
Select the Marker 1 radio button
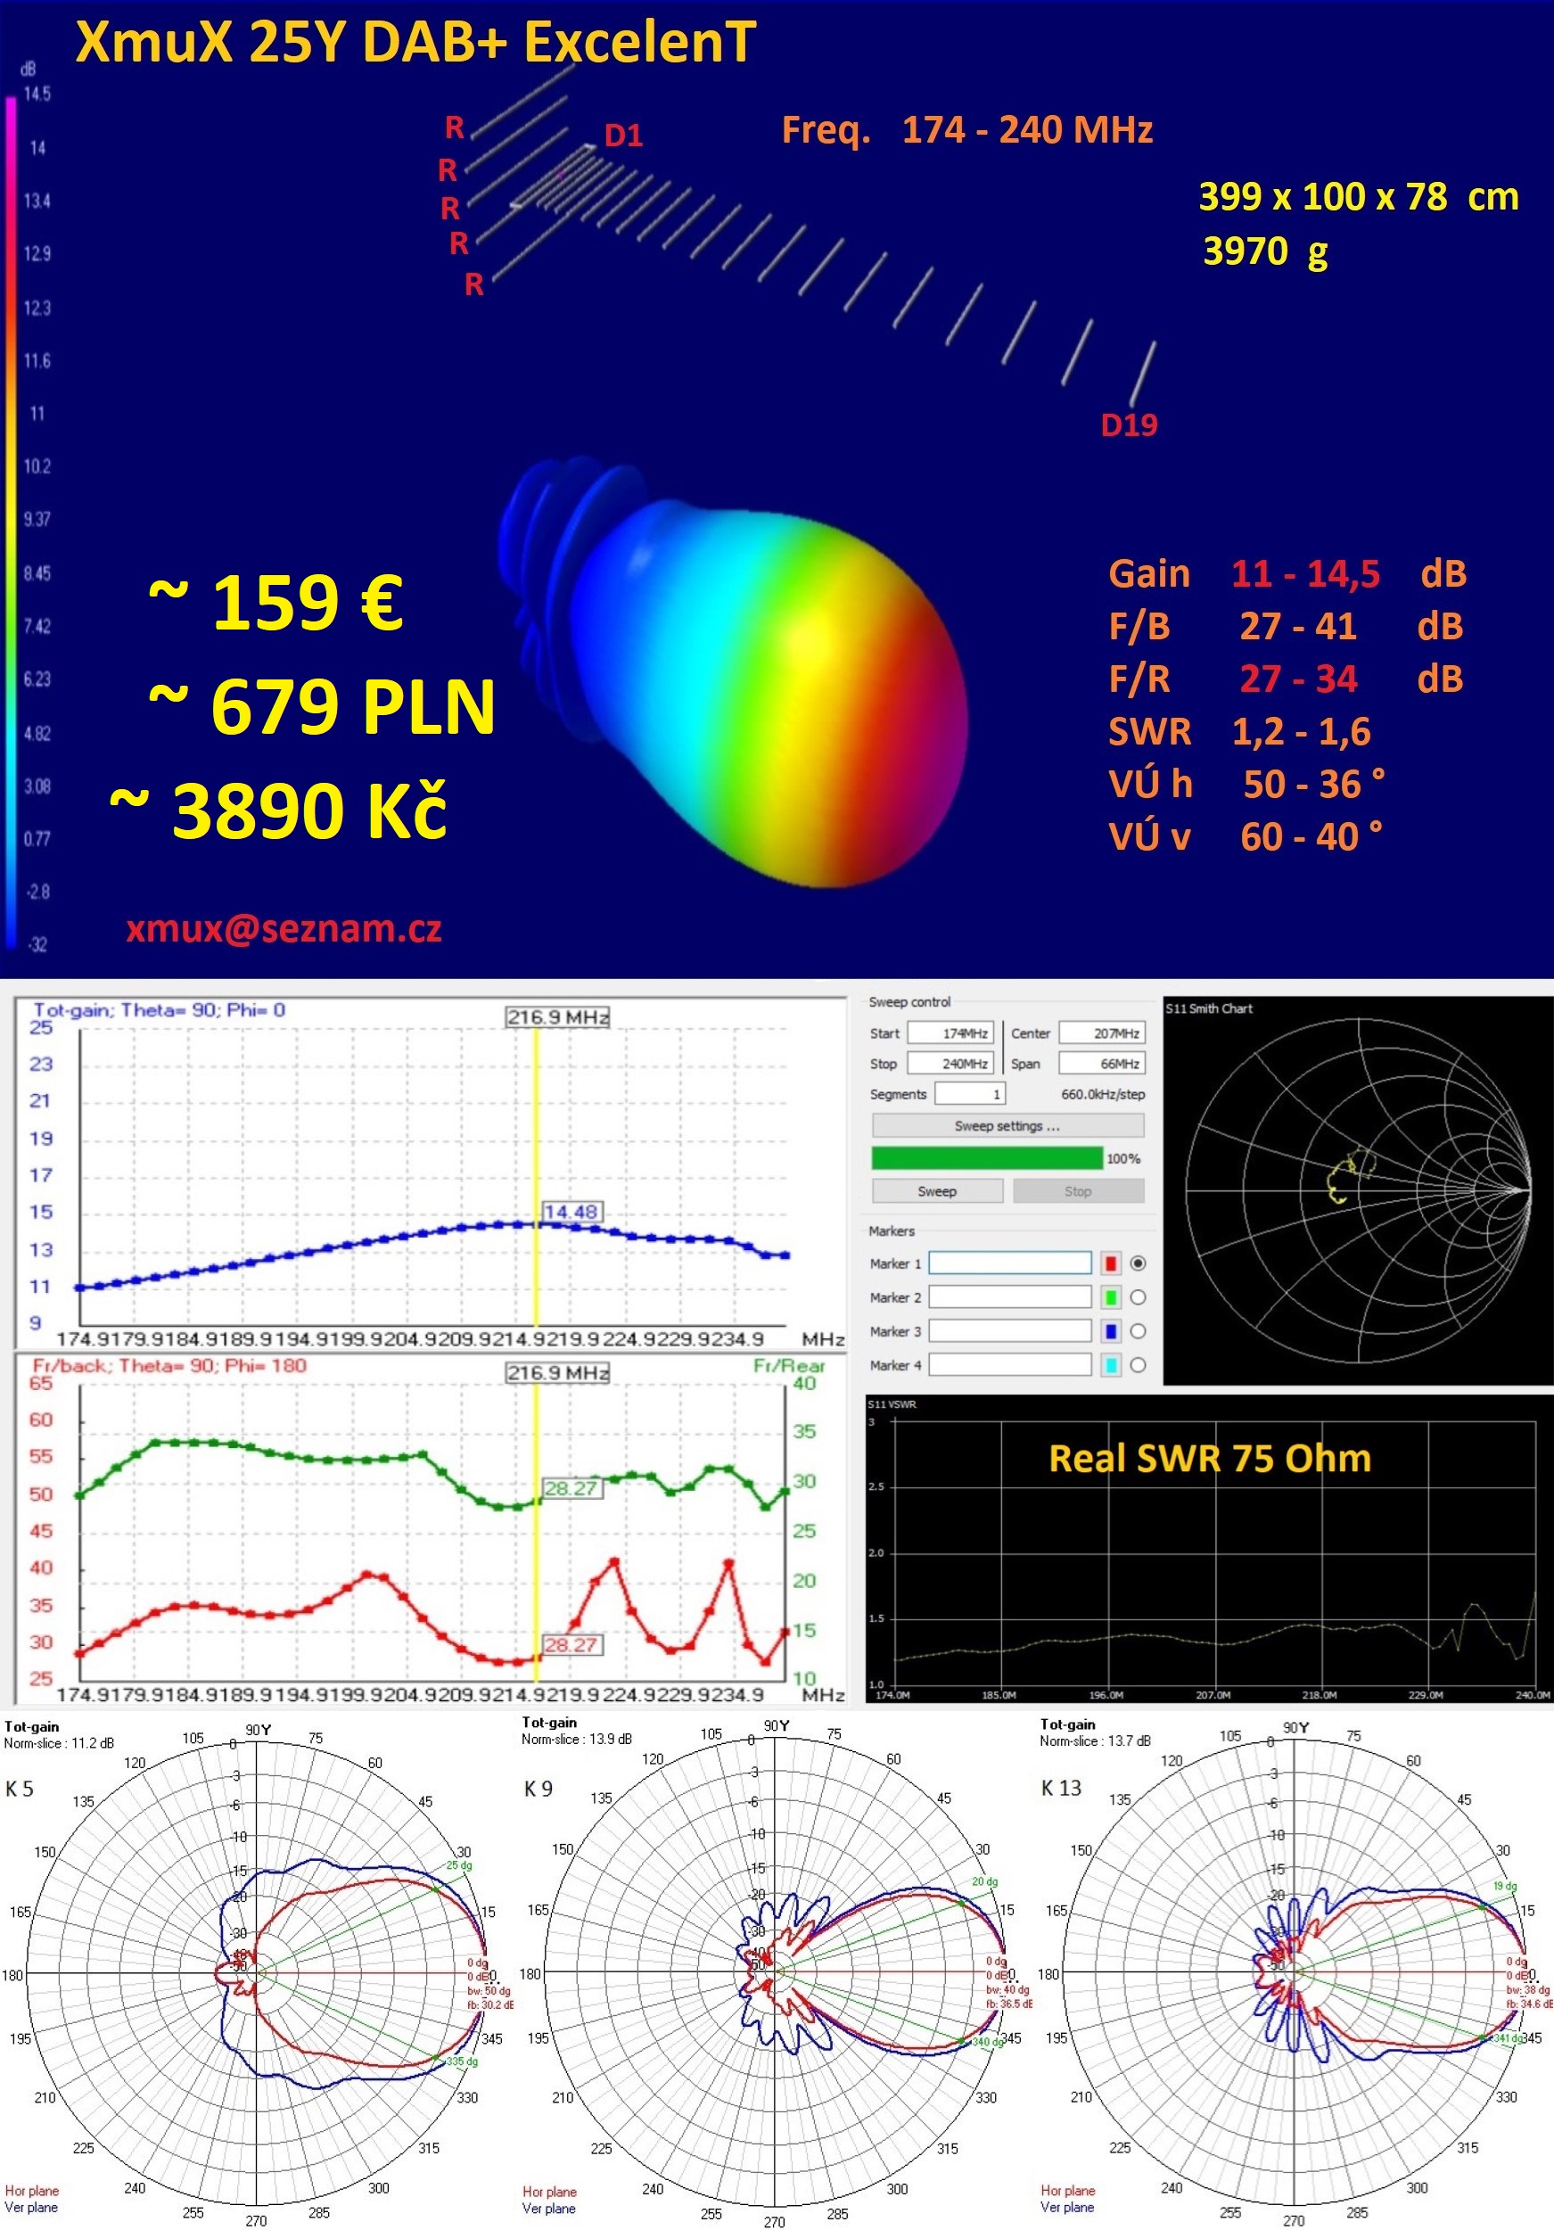1139,1263
